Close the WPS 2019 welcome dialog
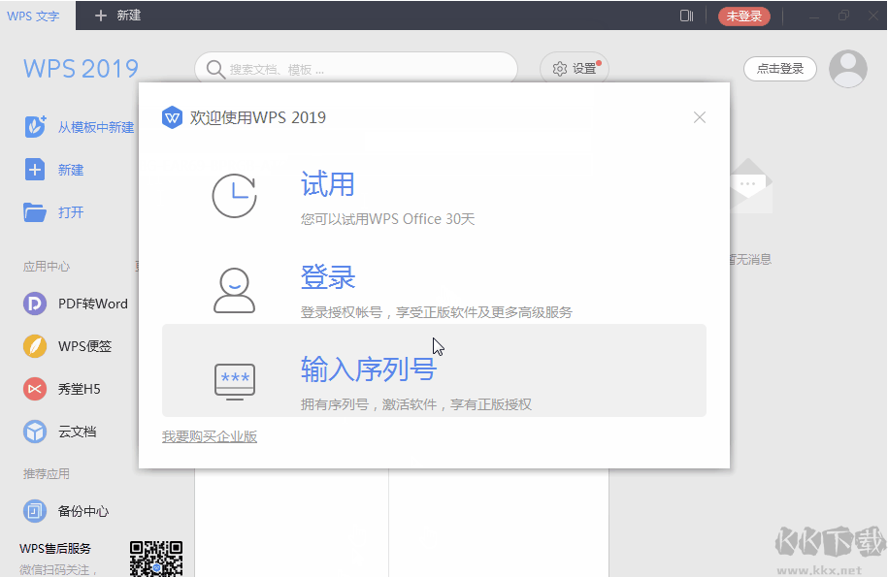The image size is (888, 577). point(699,117)
